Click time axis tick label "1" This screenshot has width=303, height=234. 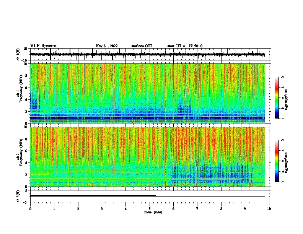[x=54, y=208]
